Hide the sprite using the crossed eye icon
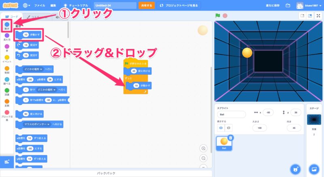The height and width of the screenshot is (177, 324). tap(229, 128)
